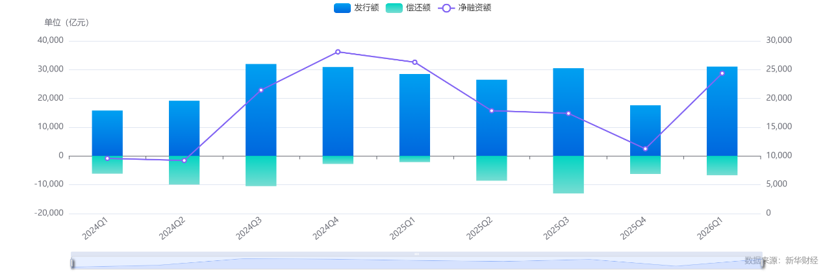The image size is (825, 272).
Task: Click the 2025Q1 净融资额 line marker
Action: click(x=414, y=62)
